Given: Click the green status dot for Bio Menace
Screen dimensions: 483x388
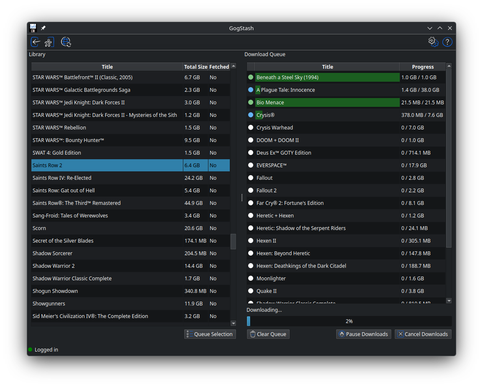Looking at the screenshot, I should pos(251,102).
